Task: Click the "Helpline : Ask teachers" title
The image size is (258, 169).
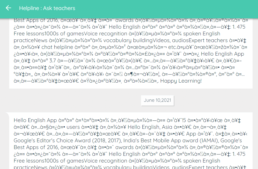Action: point(47,8)
